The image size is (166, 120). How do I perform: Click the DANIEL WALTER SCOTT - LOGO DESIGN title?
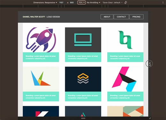coord(41,17)
